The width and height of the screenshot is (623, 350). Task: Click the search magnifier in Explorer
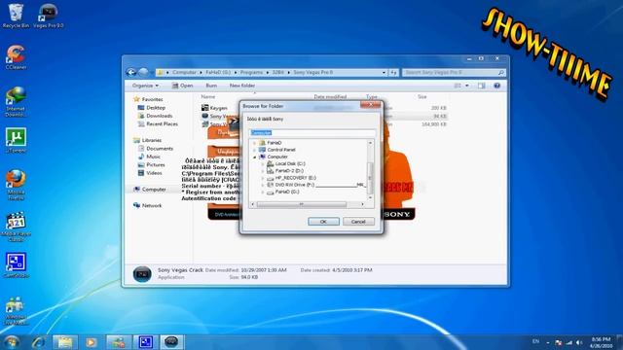501,73
